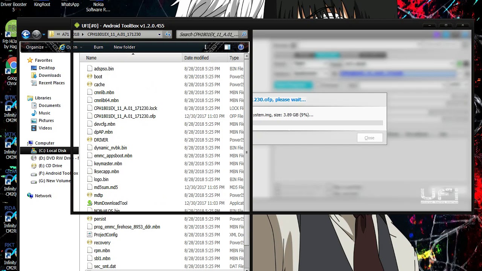This screenshot has width=482, height=271.
Task: Click the Burn toolbar item
Action: point(98,47)
